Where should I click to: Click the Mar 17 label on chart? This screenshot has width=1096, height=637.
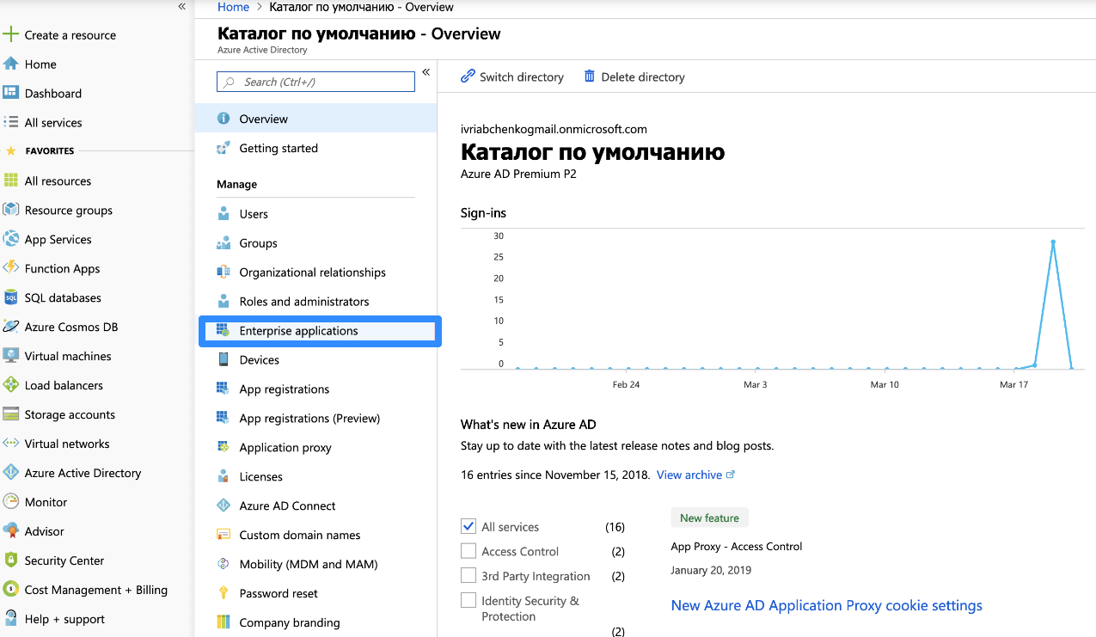point(1013,384)
